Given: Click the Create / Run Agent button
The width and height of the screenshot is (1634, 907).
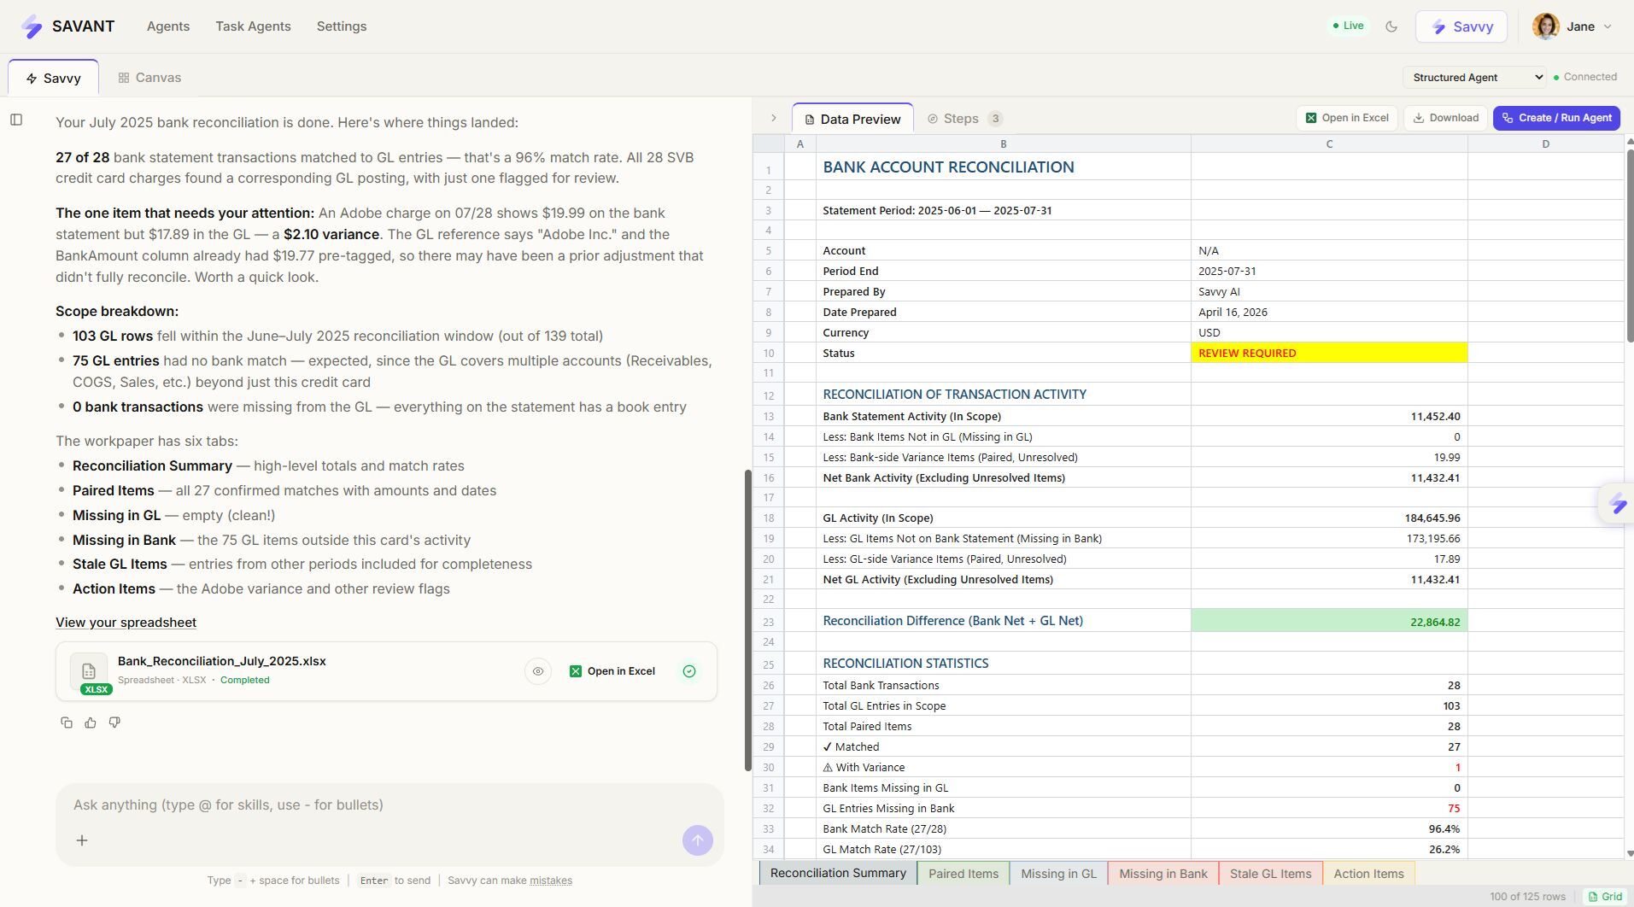Looking at the screenshot, I should pos(1556,118).
